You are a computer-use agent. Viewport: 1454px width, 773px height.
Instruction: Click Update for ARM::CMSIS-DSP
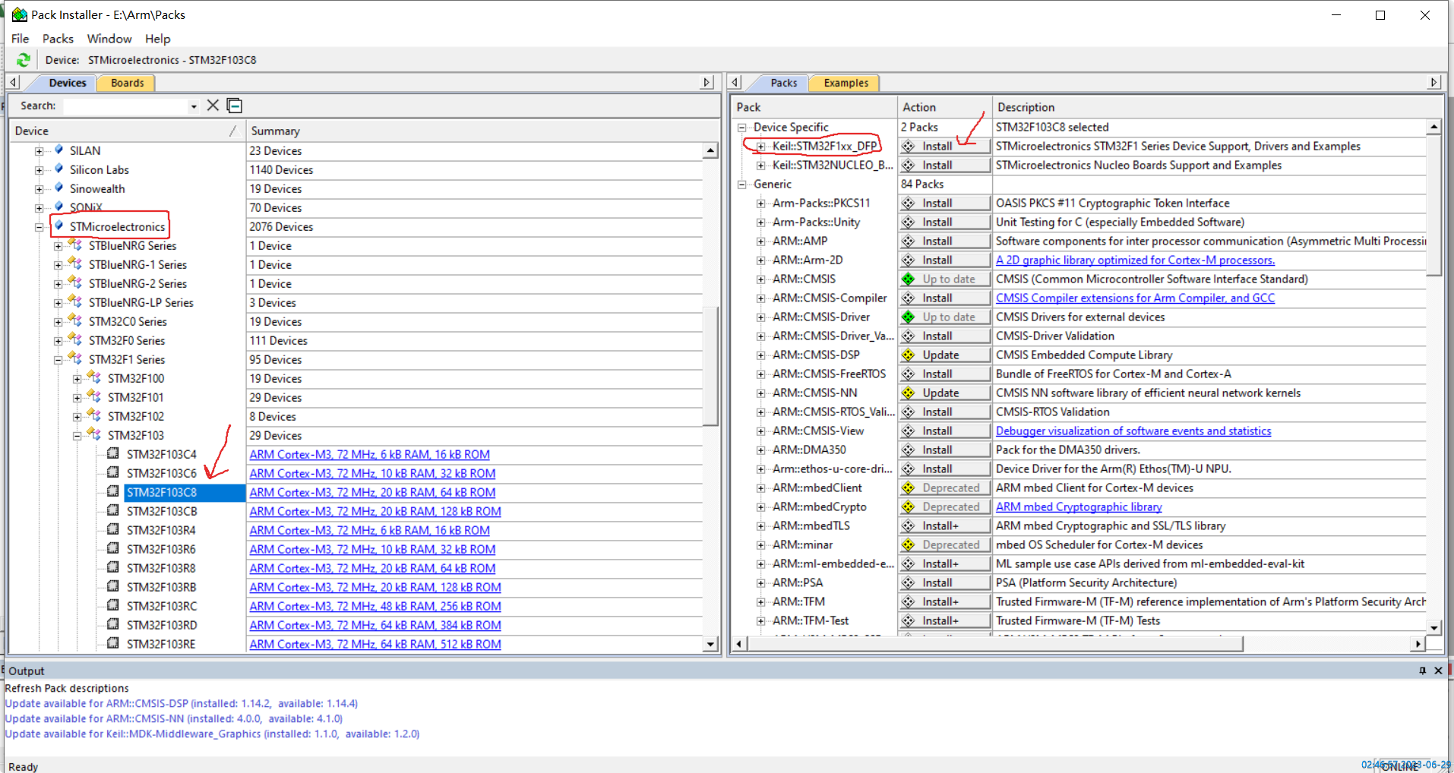tap(945, 355)
